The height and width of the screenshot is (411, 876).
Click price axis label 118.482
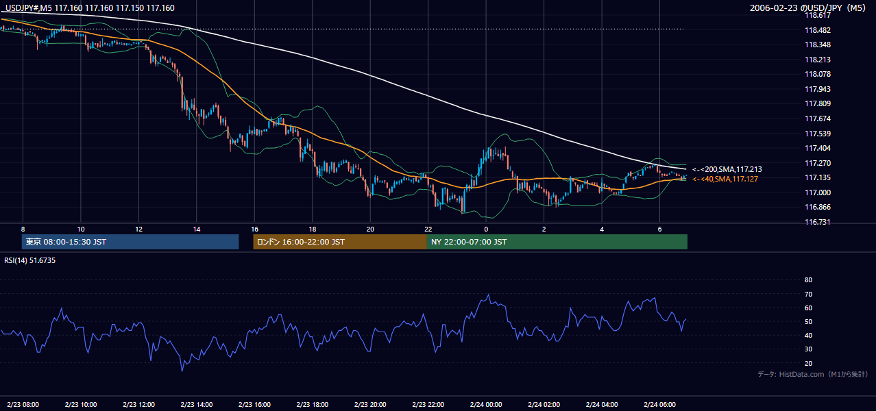pos(817,30)
